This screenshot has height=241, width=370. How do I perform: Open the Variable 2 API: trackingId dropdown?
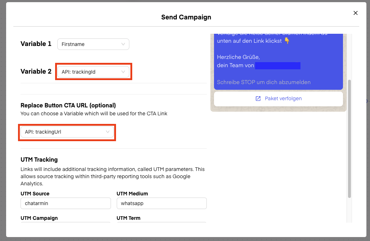(93, 72)
